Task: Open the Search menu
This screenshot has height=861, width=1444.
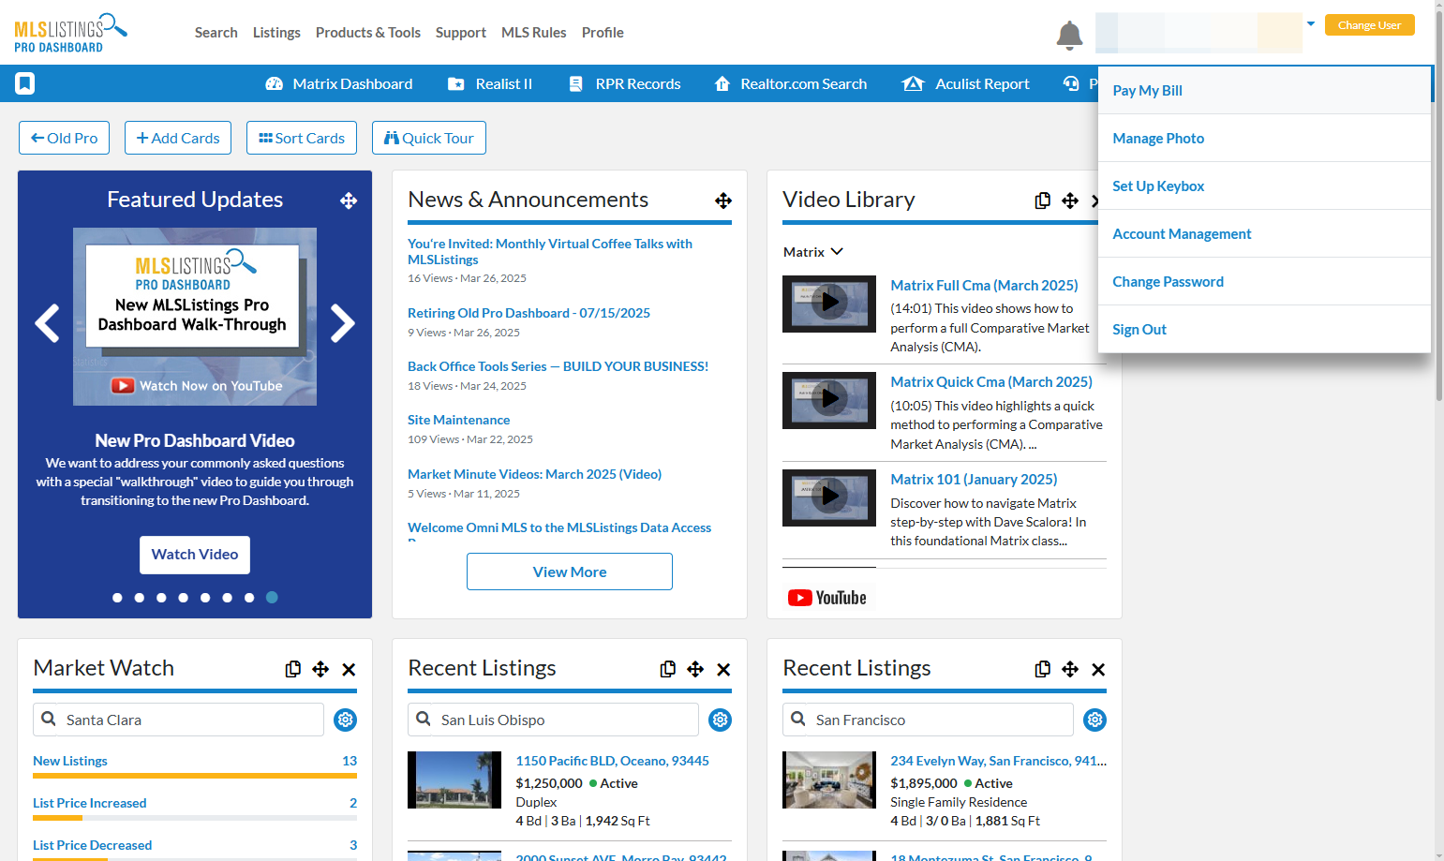Action: [216, 33]
